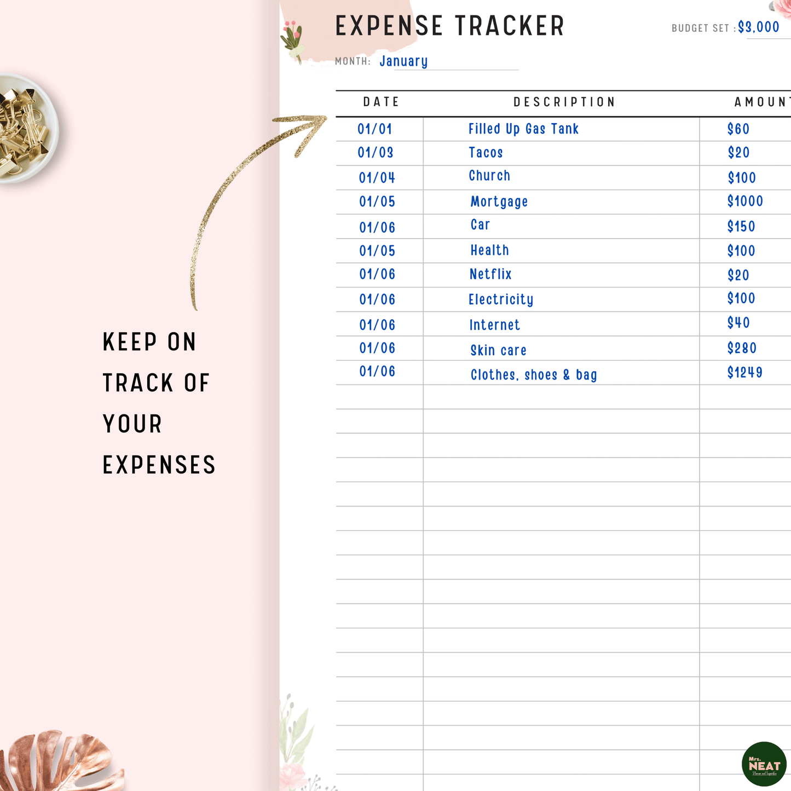791x791 pixels.
Task: Click the Mrs. NEAT logo badge
Action: point(764,764)
